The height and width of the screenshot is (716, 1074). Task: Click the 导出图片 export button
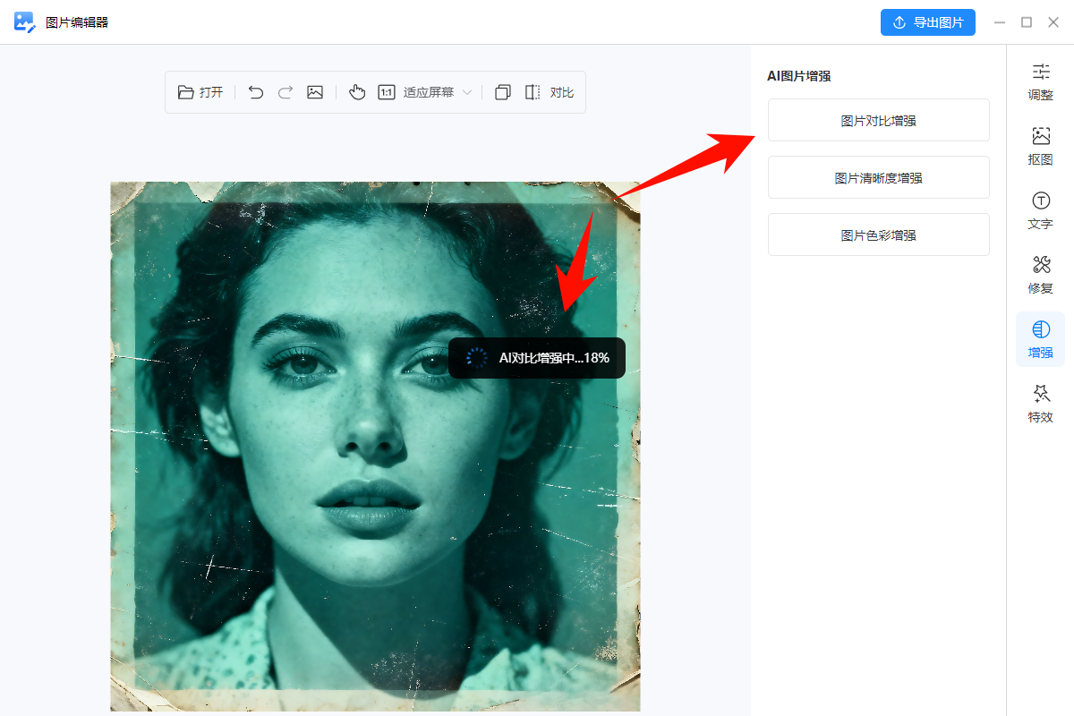click(x=928, y=21)
